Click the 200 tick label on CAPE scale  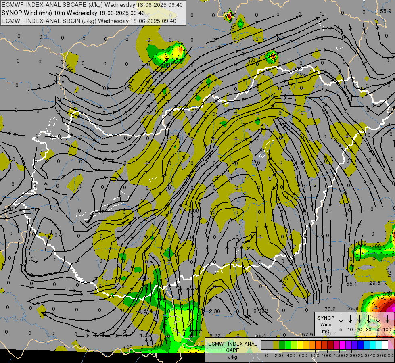279,355
